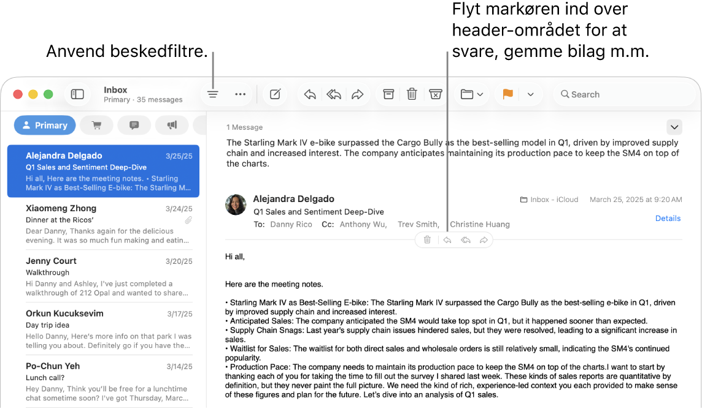Open the more options ellipsis menu
Viewport: 702px width, 409px height.
241,94
